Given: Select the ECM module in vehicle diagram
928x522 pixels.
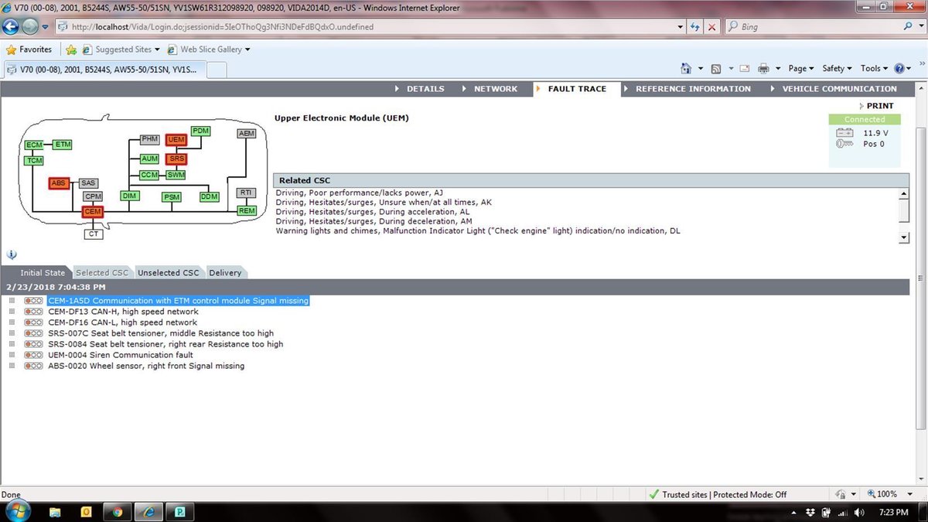Looking at the screenshot, I should click(x=34, y=145).
